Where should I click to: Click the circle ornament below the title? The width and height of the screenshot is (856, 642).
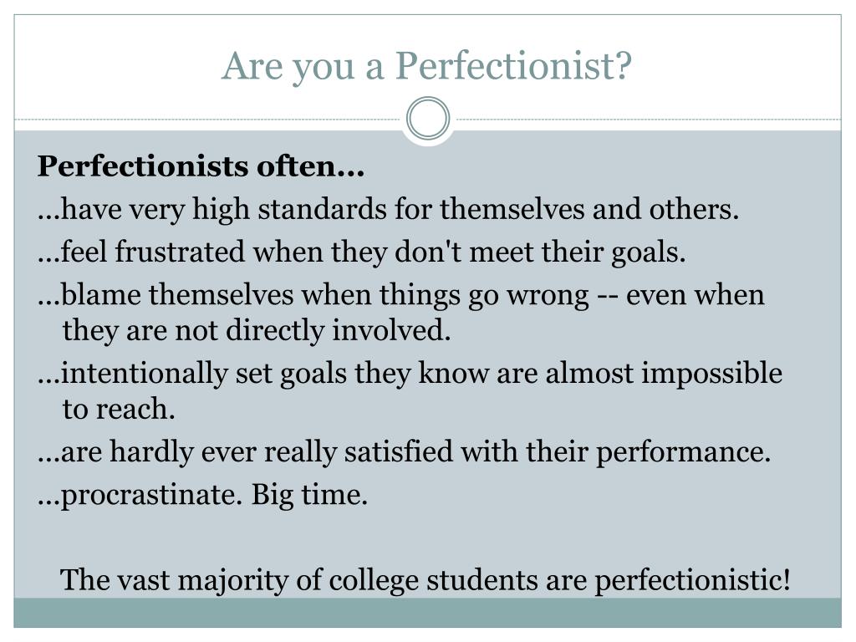428,119
